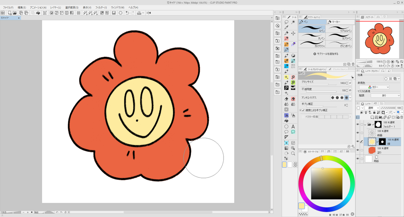This screenshot has width=404, height=217.
Task: Open the anti-aliasing dropdown arrow
Action: 350,97
